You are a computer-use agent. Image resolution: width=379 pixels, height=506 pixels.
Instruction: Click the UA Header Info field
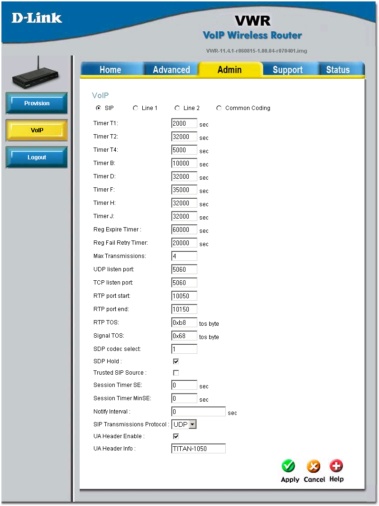[198, 449]
